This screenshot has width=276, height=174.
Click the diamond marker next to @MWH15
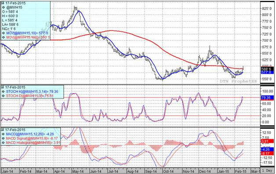click(4, 7)
